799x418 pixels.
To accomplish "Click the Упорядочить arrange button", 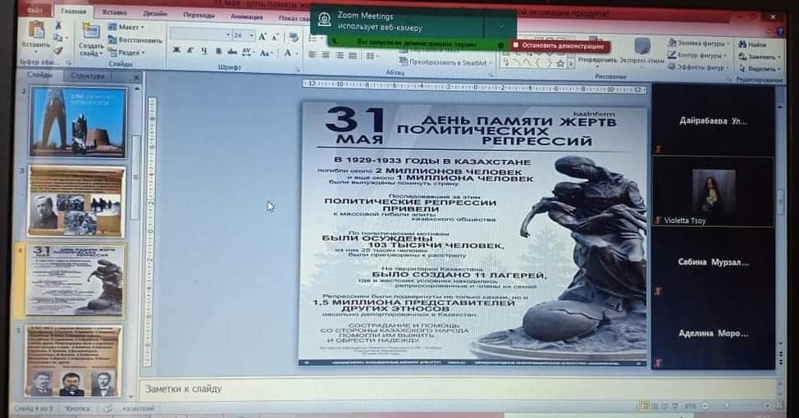I will tap(597, 51).
